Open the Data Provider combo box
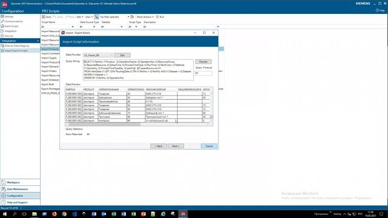The width and height of the screenshot is (388, 218). coord(98,55)
